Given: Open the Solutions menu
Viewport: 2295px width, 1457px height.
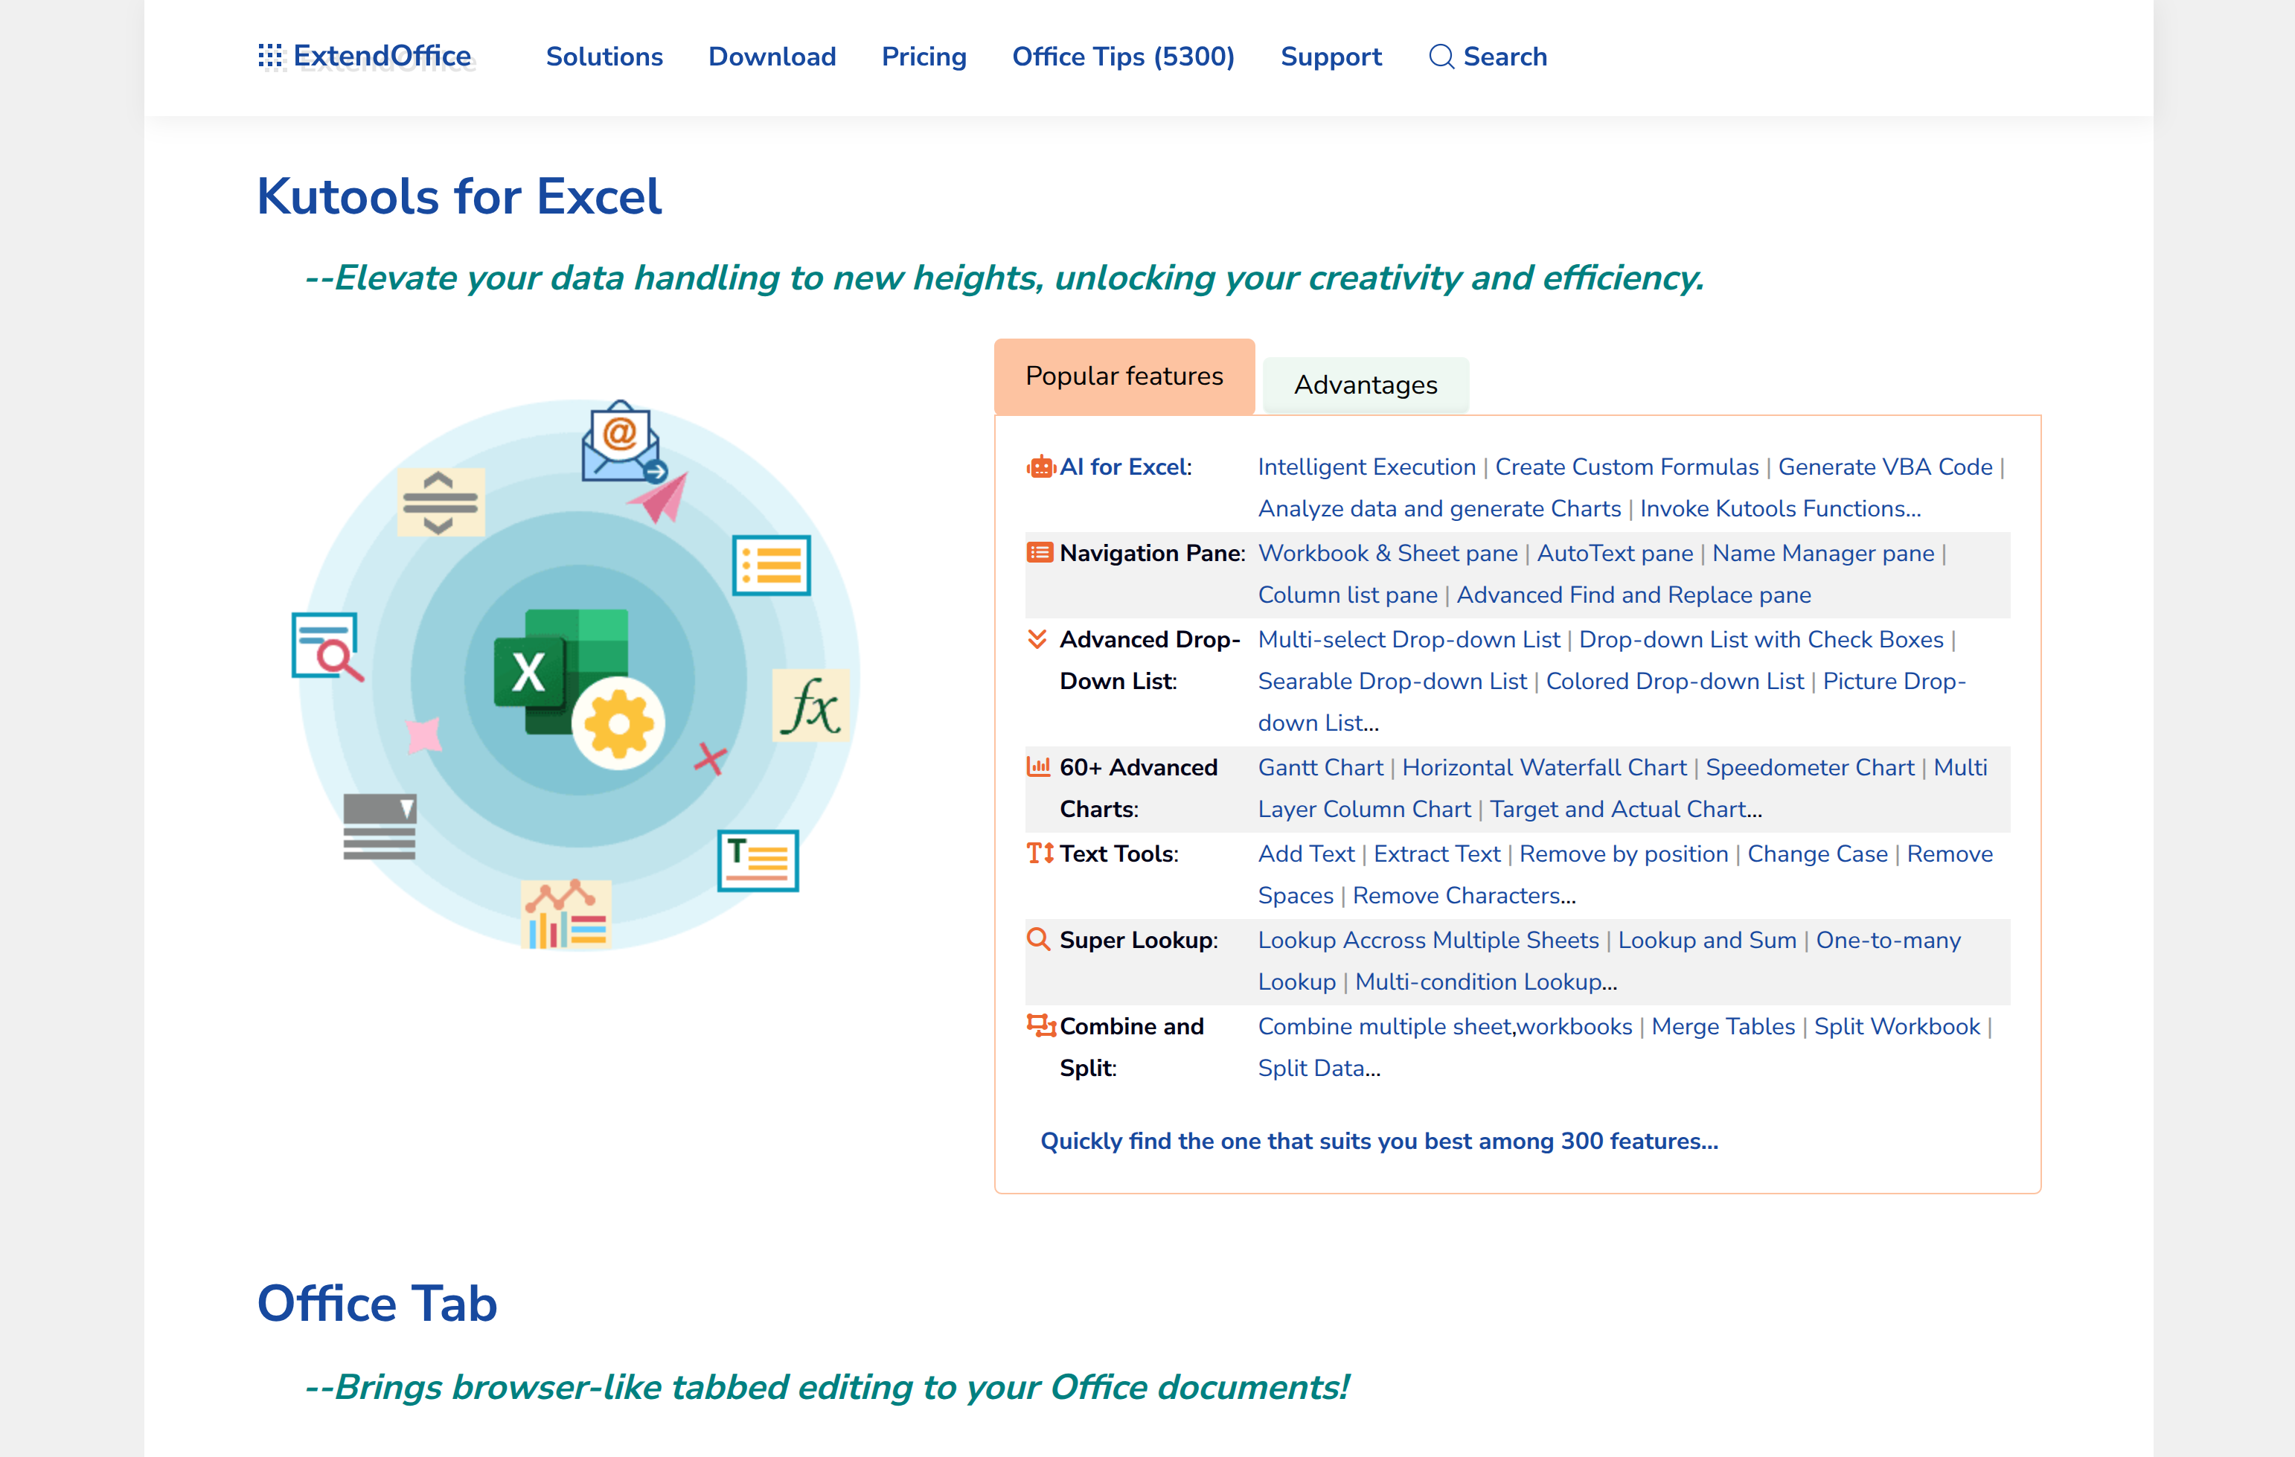Looking at the screenshot, I should click(604, 57).
